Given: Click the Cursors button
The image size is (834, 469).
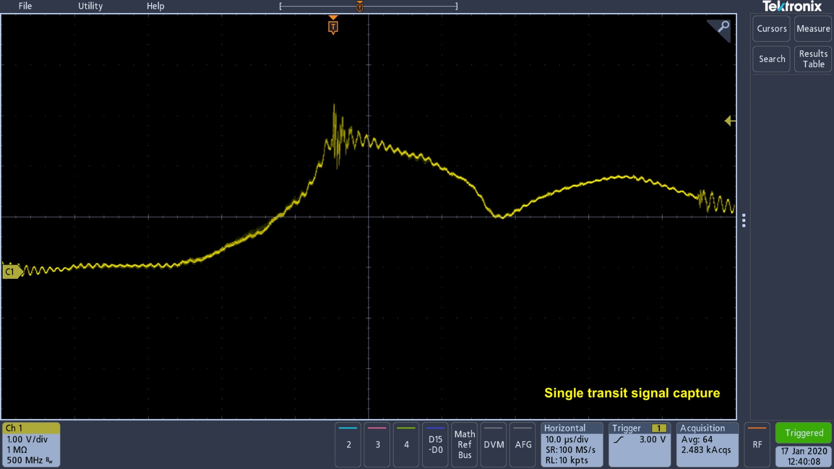Looking at the screenshot, I should pyautogui.click(x=771, y=29).
